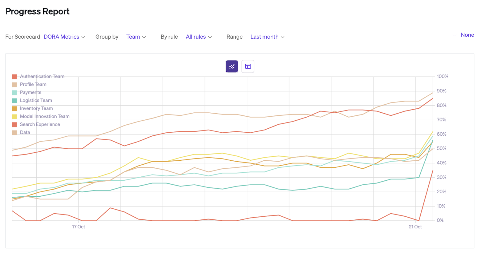Click the Progress Report heading
484x258 pixels.
(x=38, y=11)
